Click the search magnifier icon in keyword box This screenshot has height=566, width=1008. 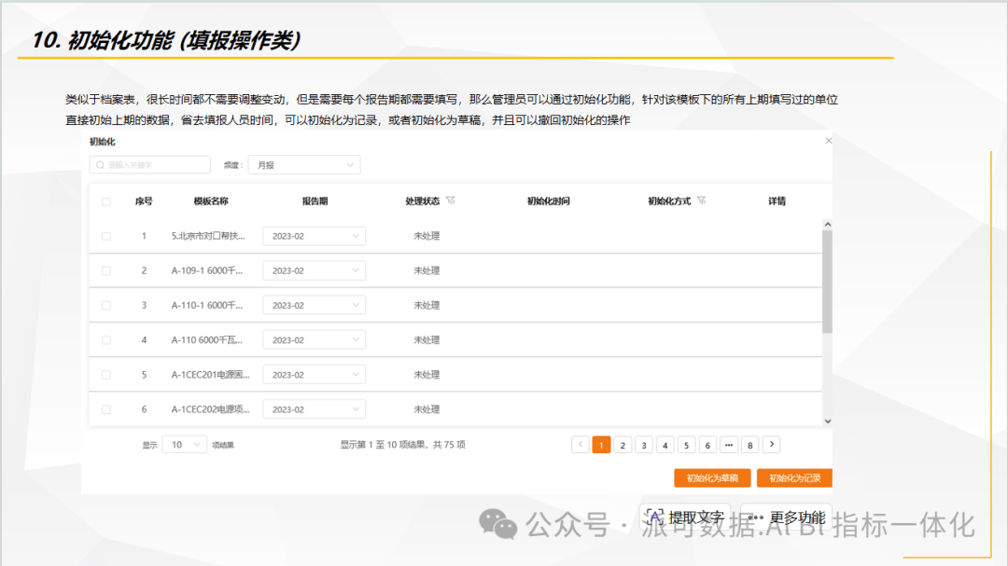pyautogui.click(x=100, y=165)
